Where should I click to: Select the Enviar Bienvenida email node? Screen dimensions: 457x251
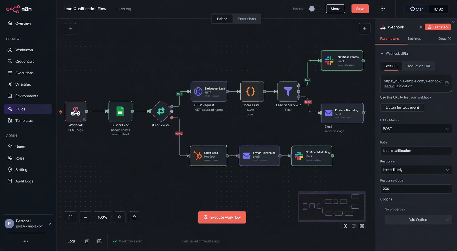point(259,156)
